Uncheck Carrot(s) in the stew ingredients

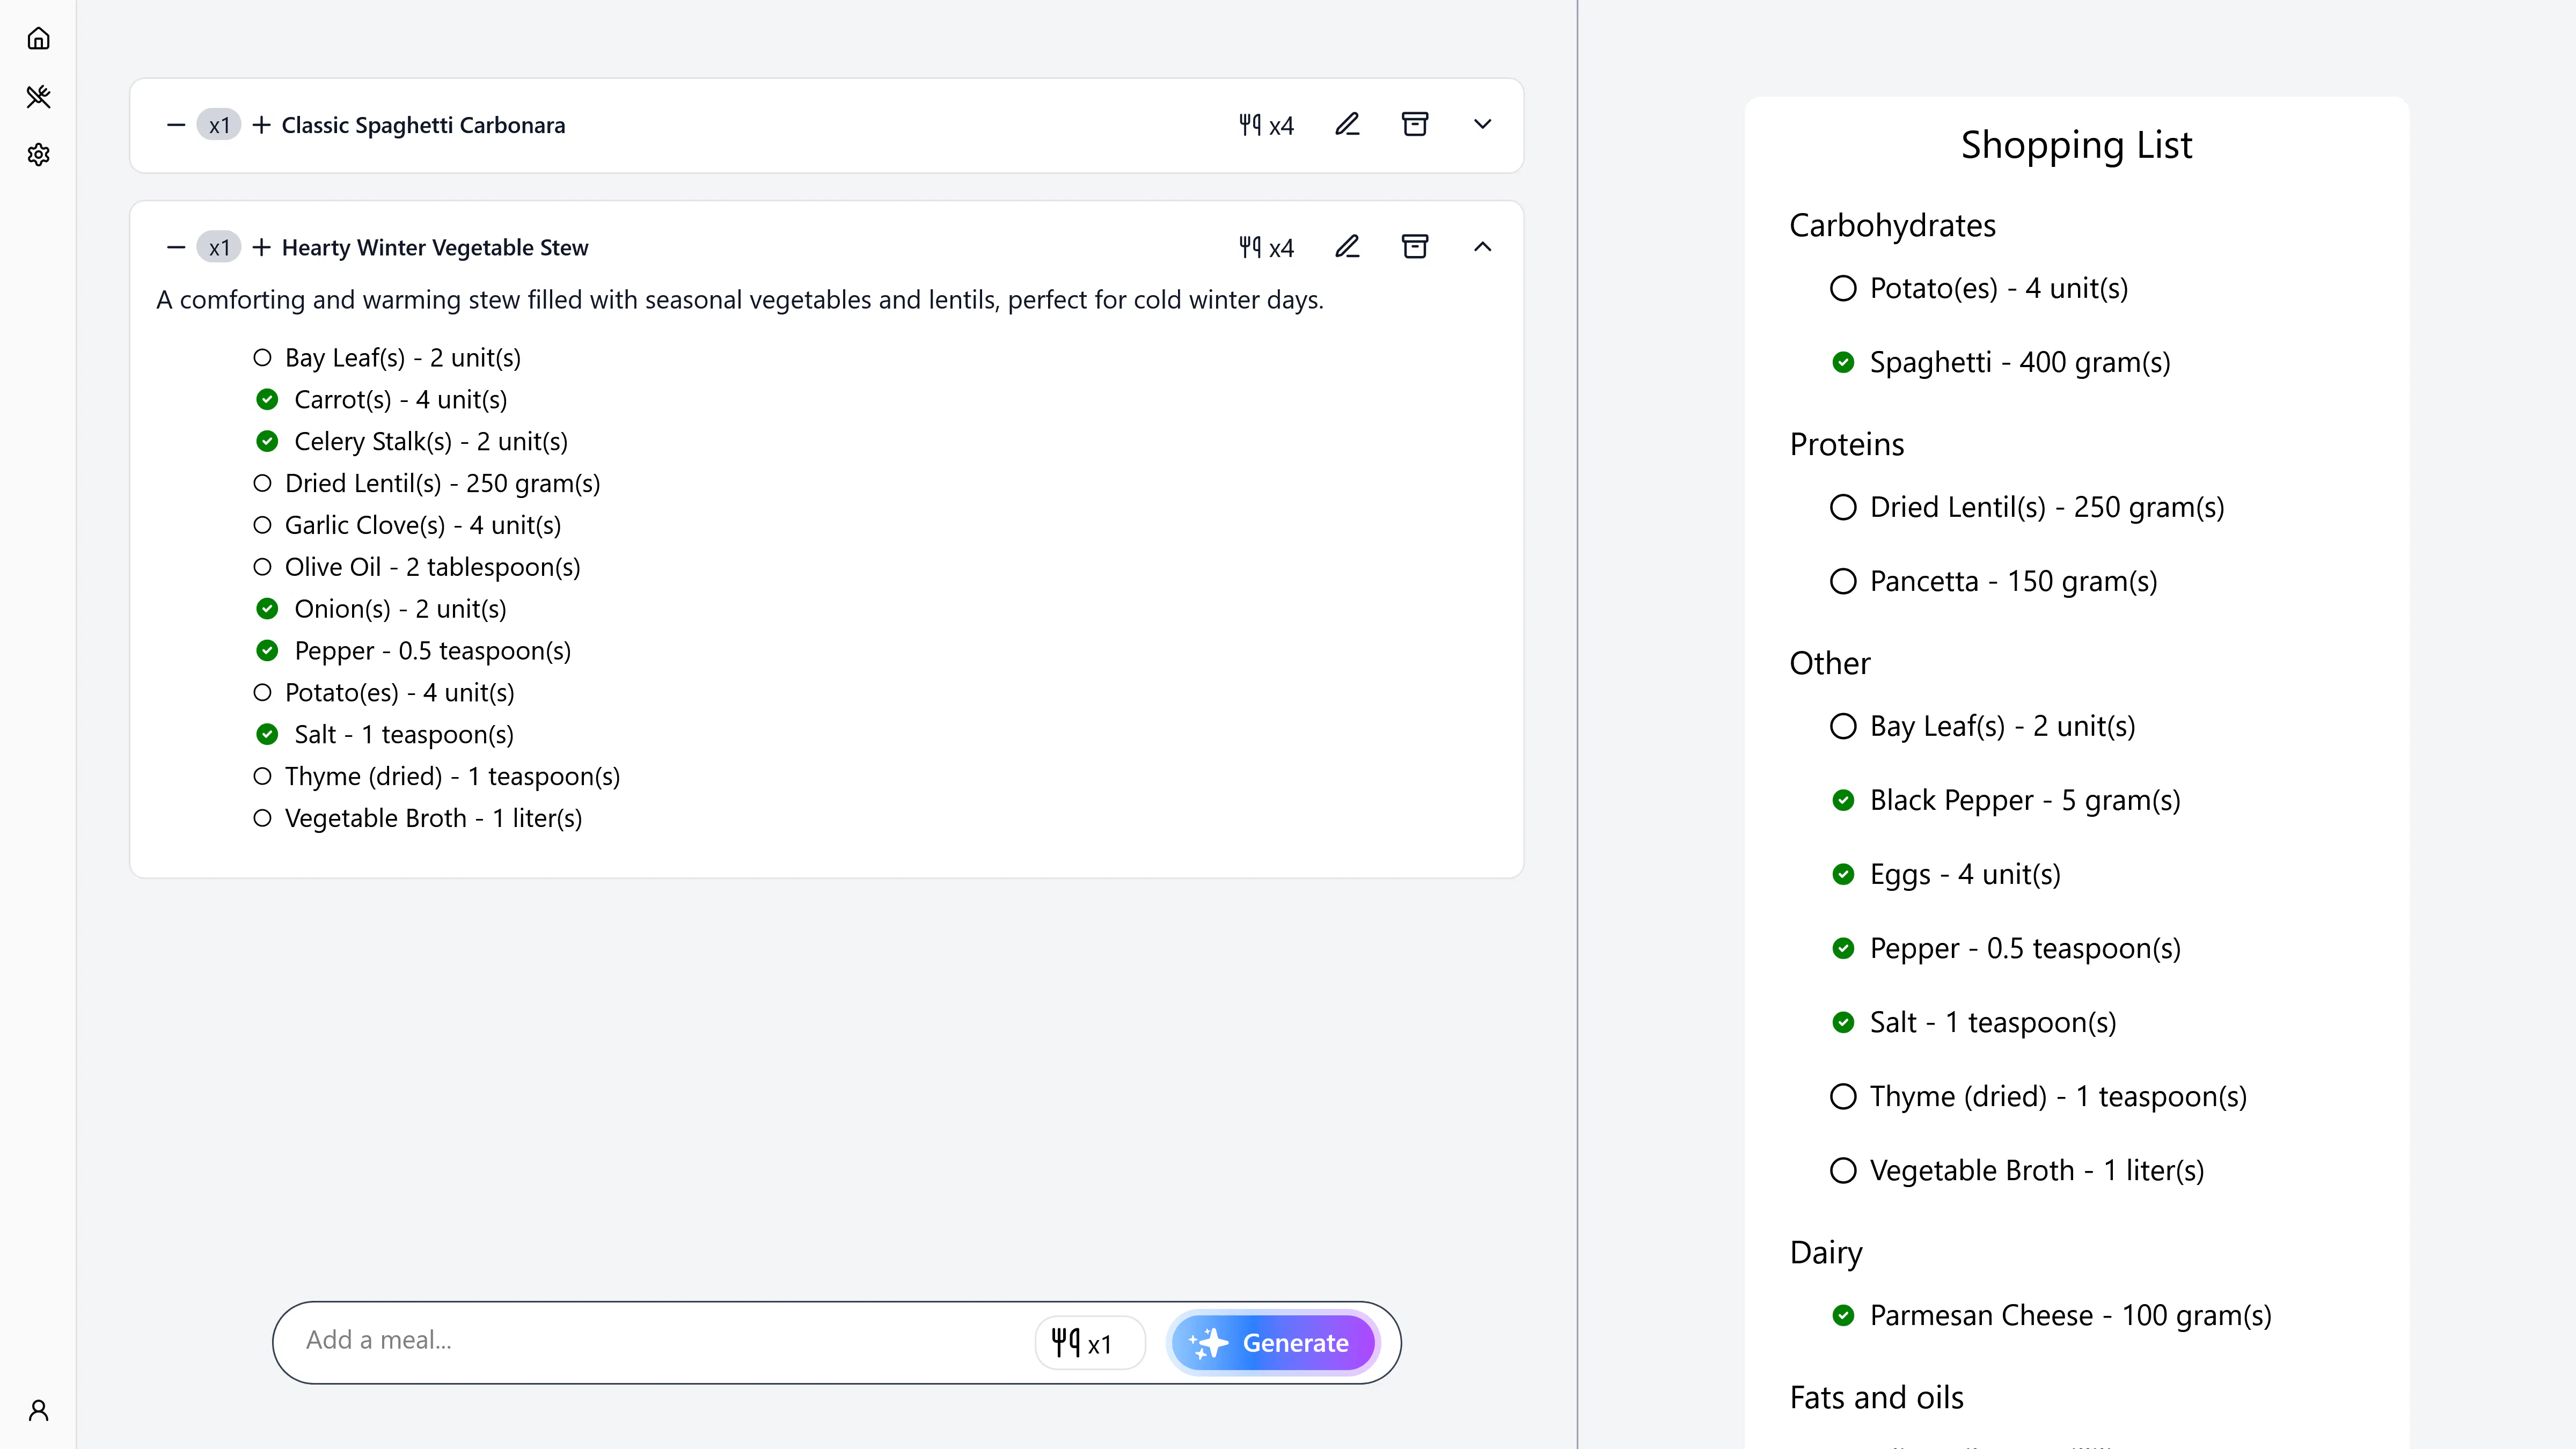pyautogui.click(x=267, y=400)
